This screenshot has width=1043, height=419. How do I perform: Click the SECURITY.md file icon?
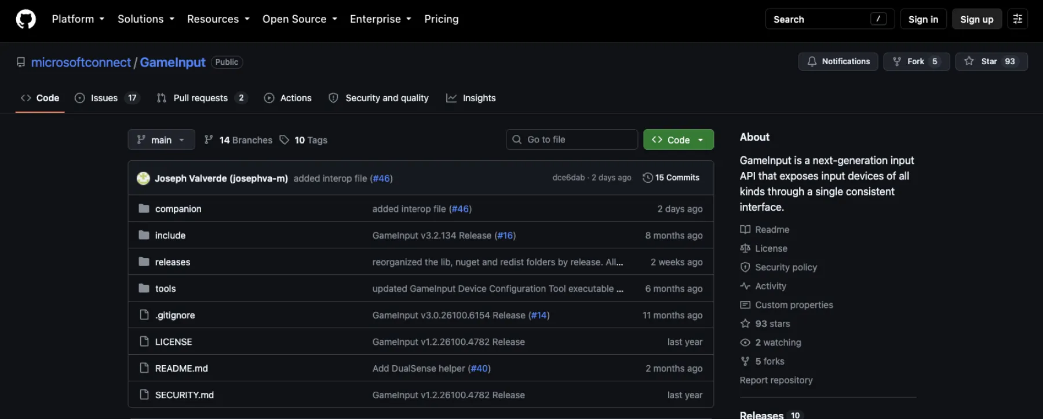[x=144, y=395]
